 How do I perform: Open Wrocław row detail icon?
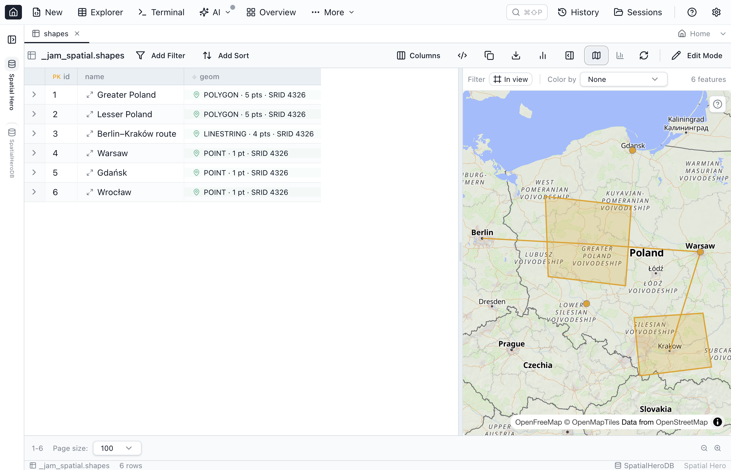coord(90,193)
